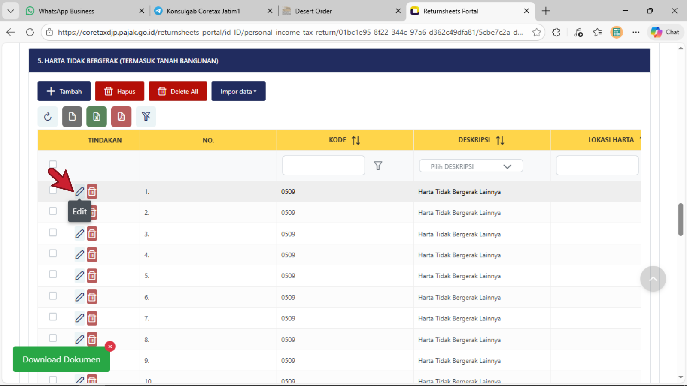The image size is (687, 386).
Task: Click the Delete All button
Action: point(178,91)
